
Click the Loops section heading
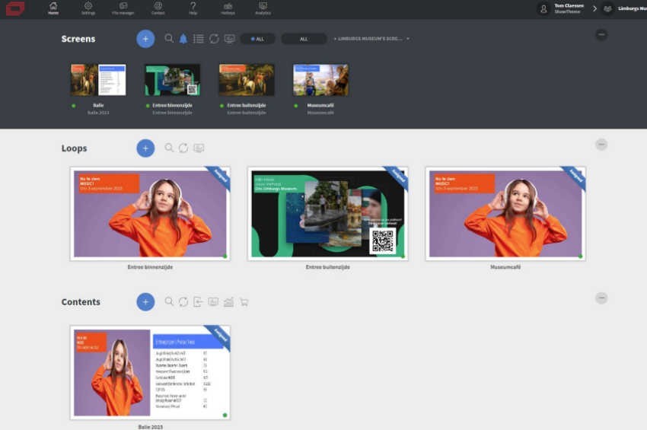point(75,148)
